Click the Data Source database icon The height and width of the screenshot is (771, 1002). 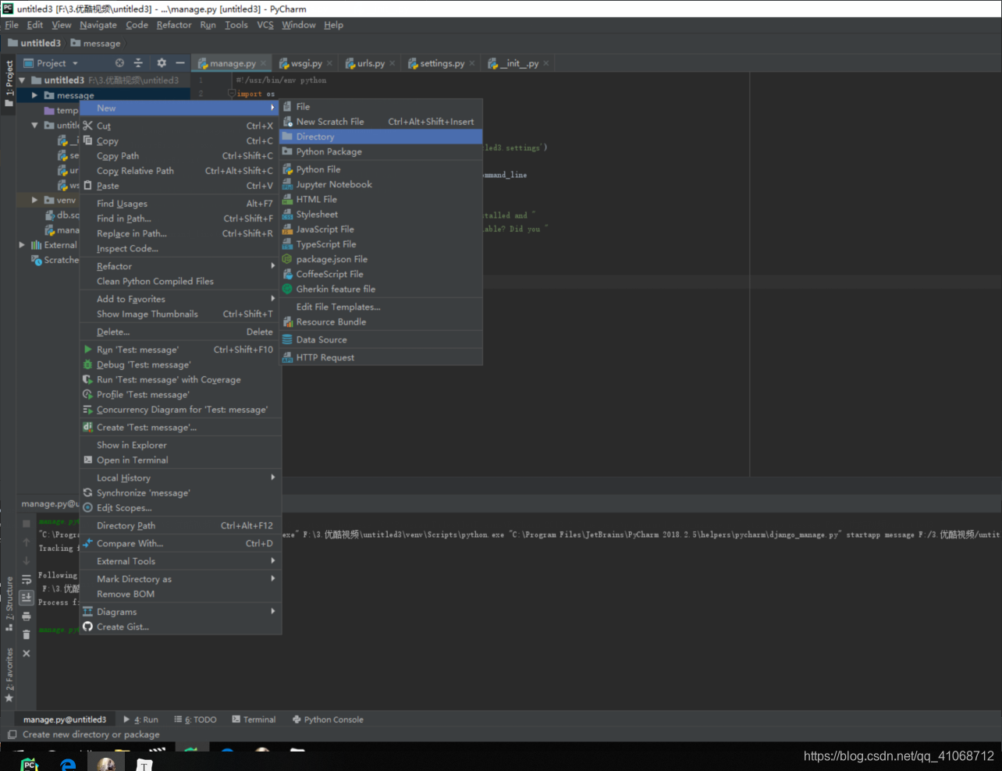point(287,339)
